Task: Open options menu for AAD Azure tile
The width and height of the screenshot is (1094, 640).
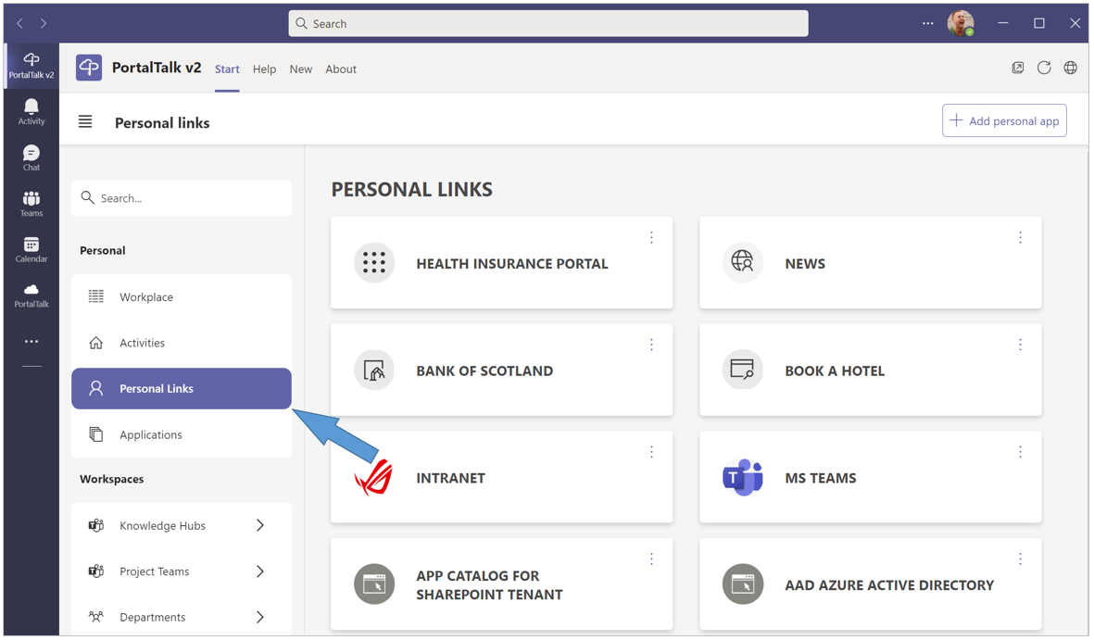Action: click(x=1020, y=558)
